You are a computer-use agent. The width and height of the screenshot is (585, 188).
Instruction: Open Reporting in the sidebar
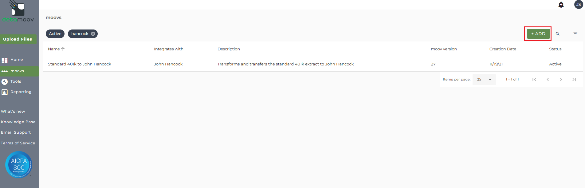21,92
